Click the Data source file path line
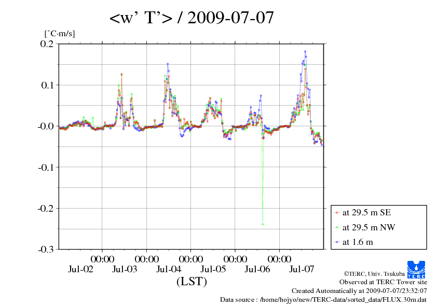Screen dimensions: 437x308 tap(323, 300)
